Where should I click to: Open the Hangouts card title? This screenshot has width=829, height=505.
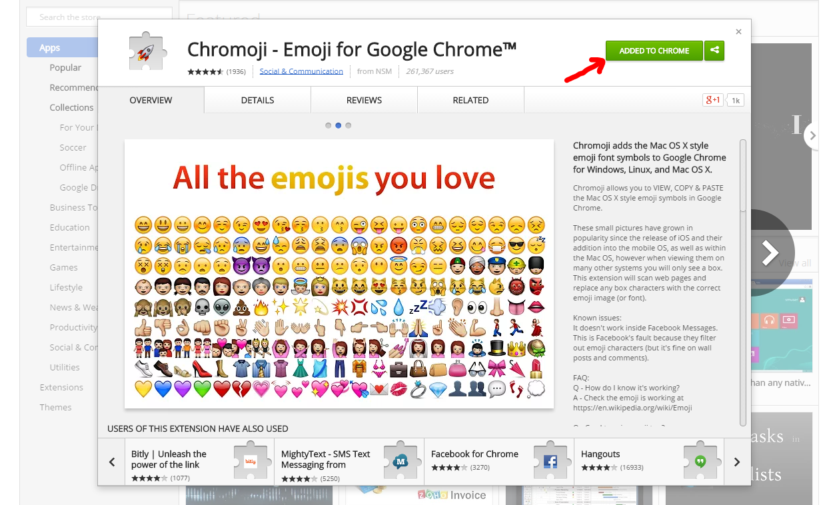600,454
